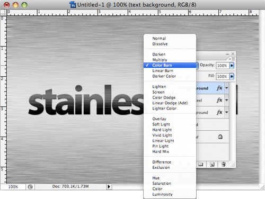
Task: Choose the Color blend mode entry
Action: [x=170, y=189]
